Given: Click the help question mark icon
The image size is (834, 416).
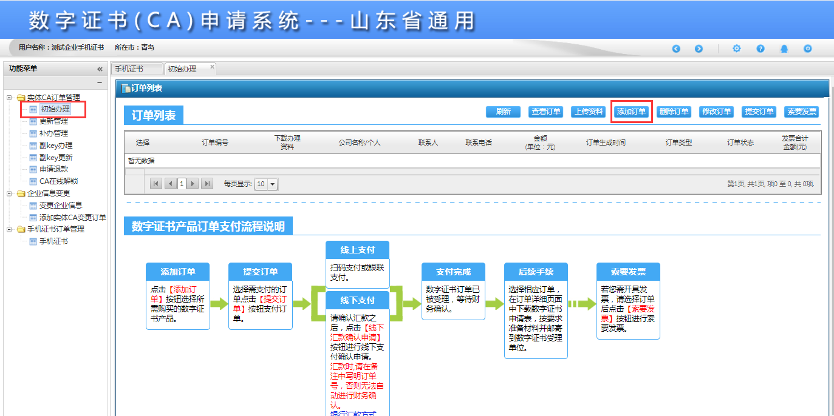Looking at the screenshot, I should [x=761, y=49].
